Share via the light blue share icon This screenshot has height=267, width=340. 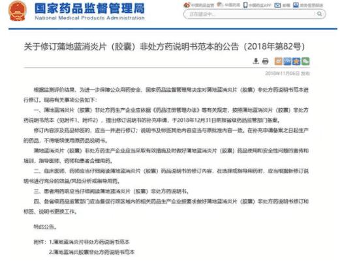287,61
